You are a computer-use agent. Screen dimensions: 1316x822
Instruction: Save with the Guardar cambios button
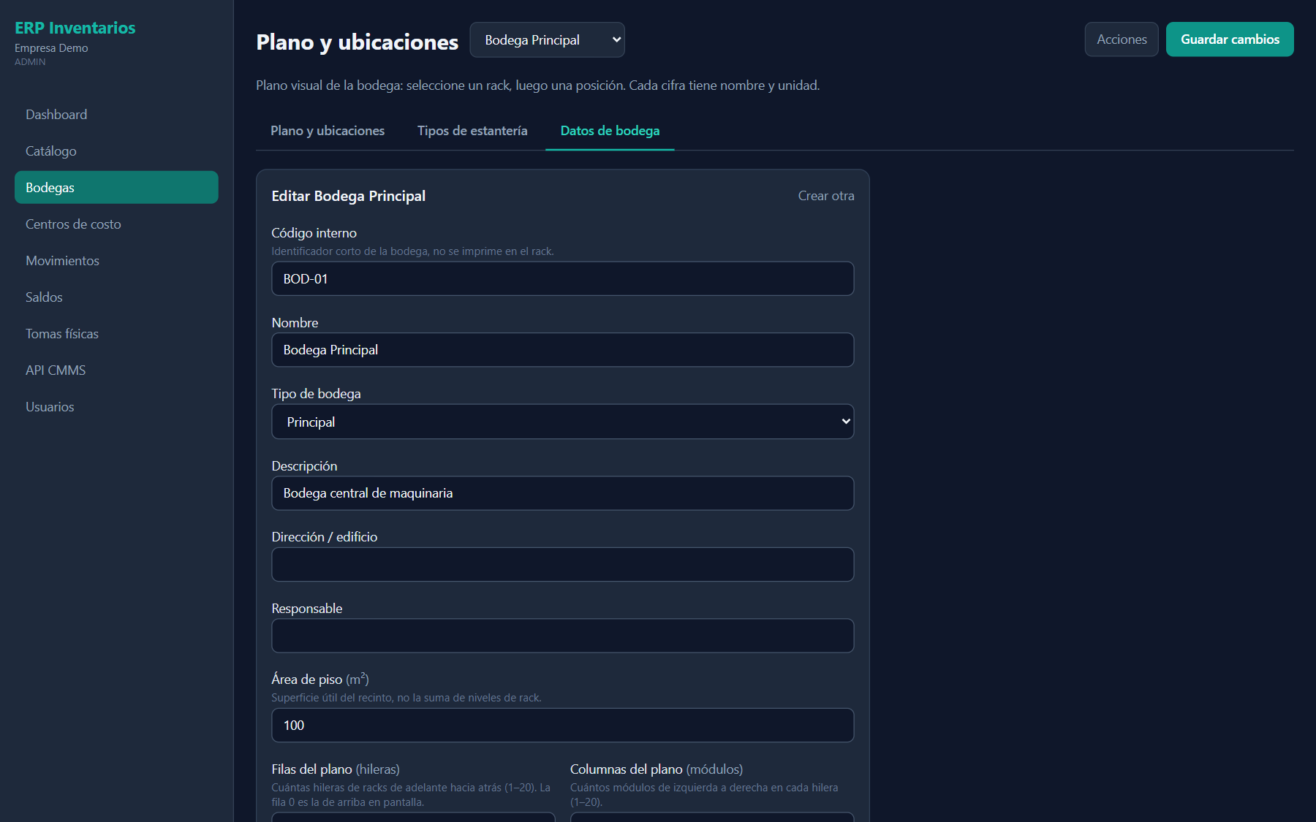tap(1230, 39)
